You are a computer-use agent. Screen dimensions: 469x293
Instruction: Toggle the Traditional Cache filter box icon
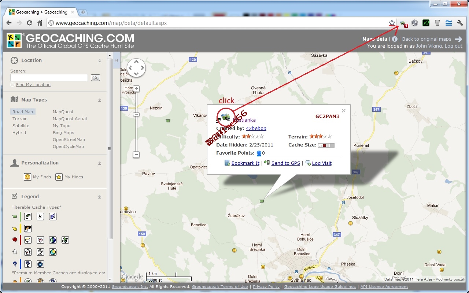(x=28, y=216)
